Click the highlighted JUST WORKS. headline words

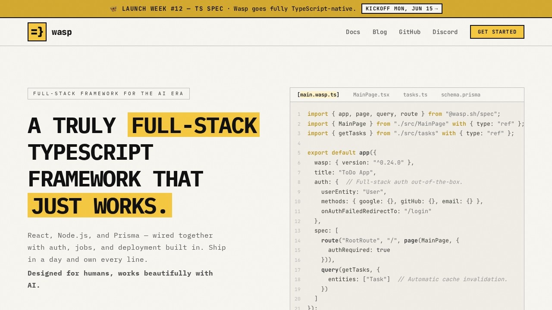click(x=100, y=205)
